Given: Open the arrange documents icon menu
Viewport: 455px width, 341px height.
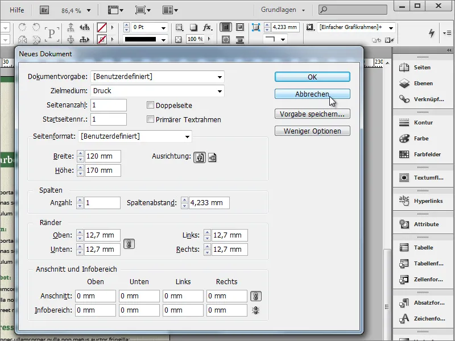Looking at the screenshot, I should (x=169, y=10).
